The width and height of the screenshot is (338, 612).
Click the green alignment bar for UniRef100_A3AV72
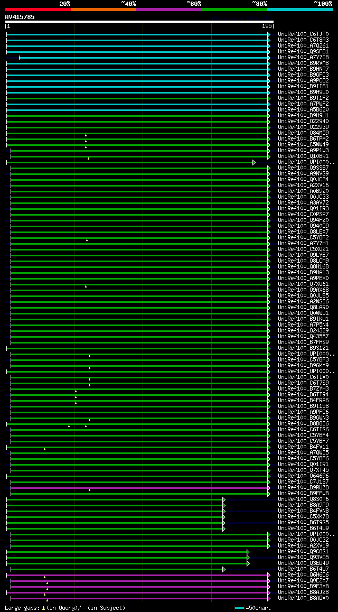tap(140, 203)
